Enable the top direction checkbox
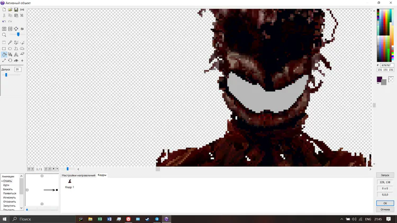 (x=42, y=176)
